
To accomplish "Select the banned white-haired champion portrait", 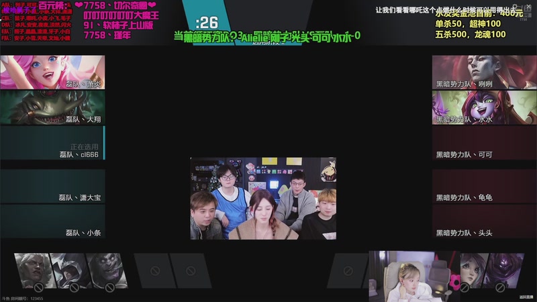I will 34,271.
